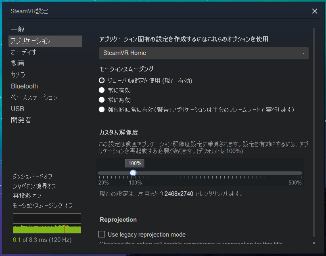
Task: Select the アプリケーション tab
Action: (45, 41)
